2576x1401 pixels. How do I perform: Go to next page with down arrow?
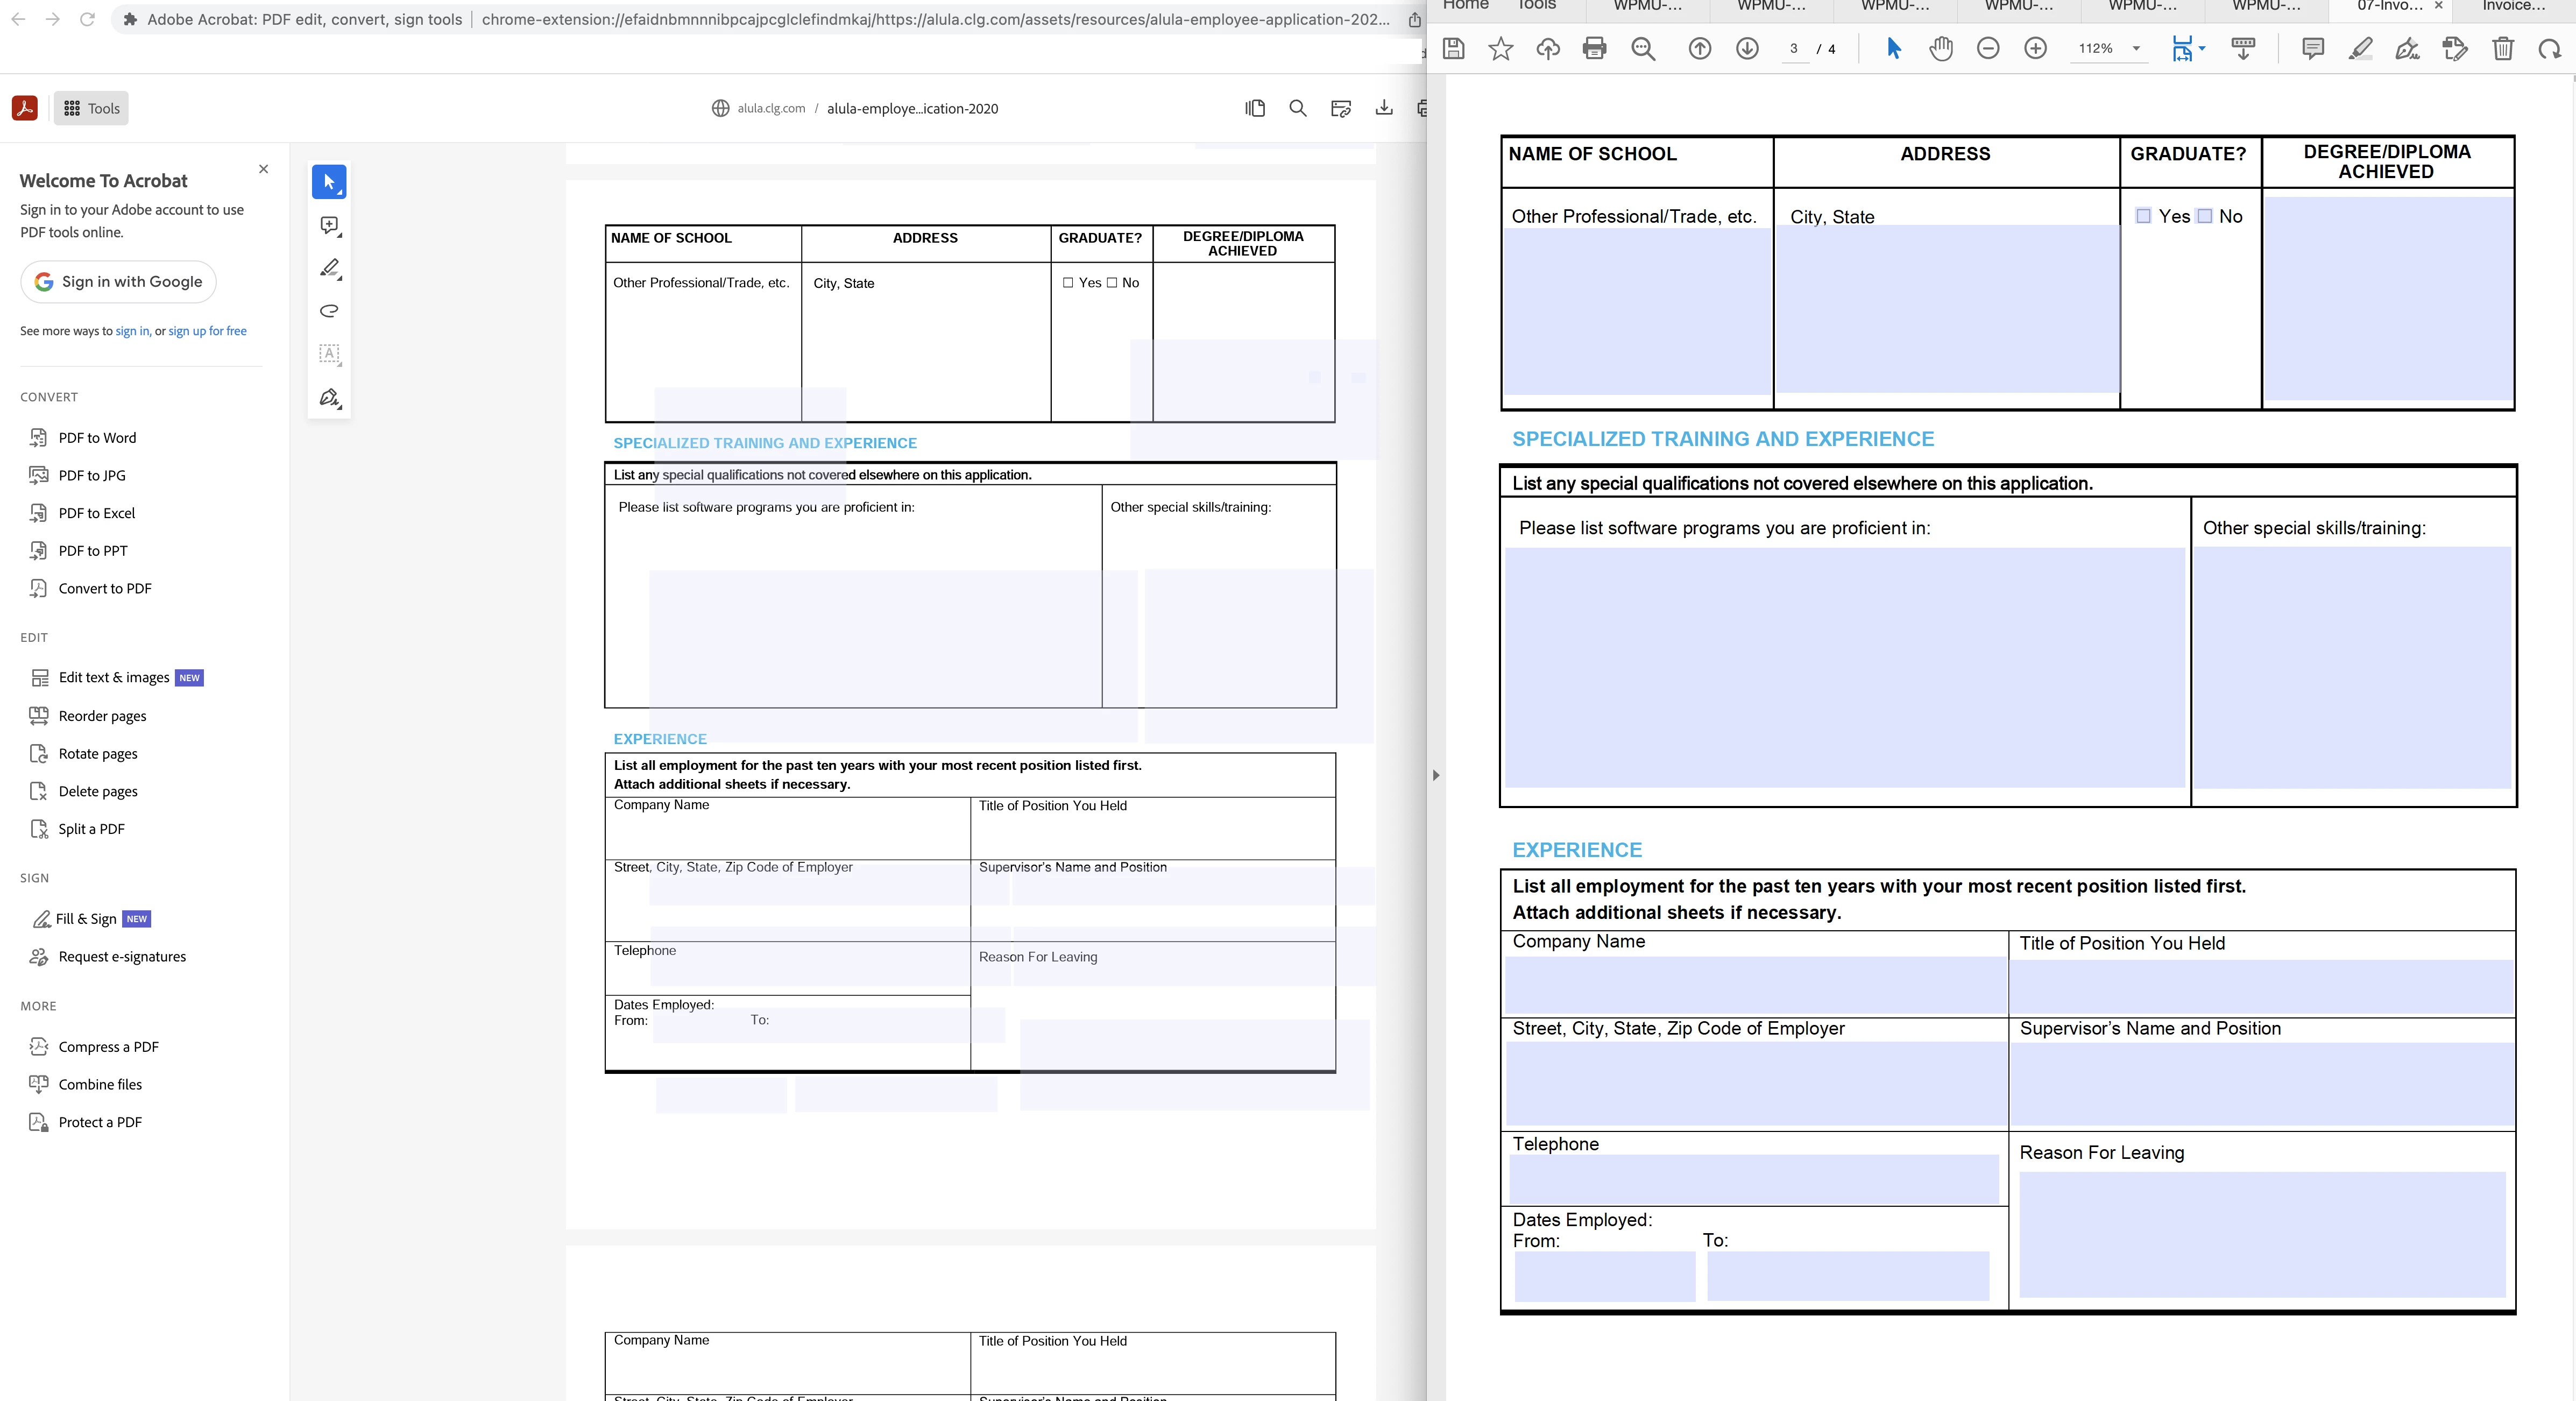pos(1747,48)
